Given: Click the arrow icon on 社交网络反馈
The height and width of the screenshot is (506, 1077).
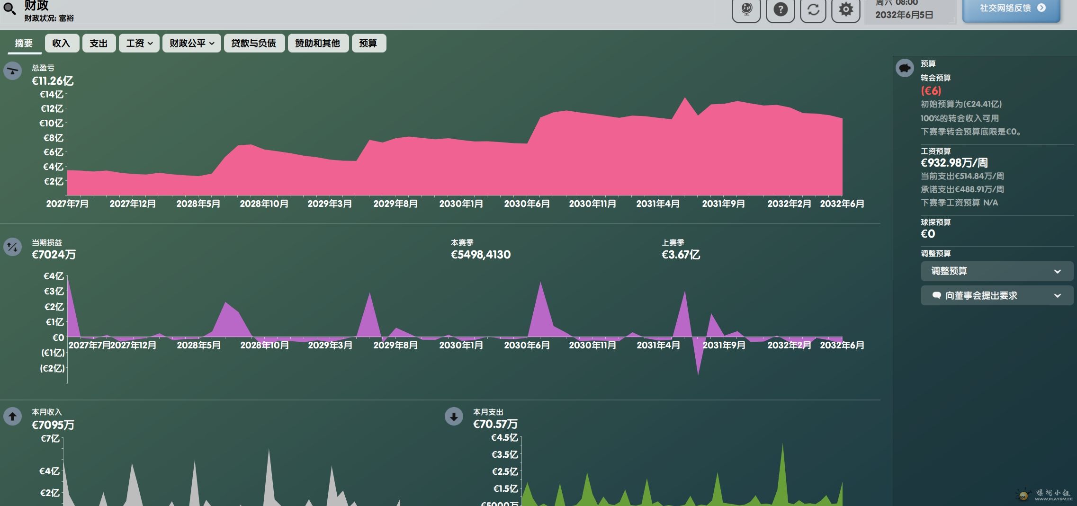Looking at the screenshot, I should coord(1041,8).
